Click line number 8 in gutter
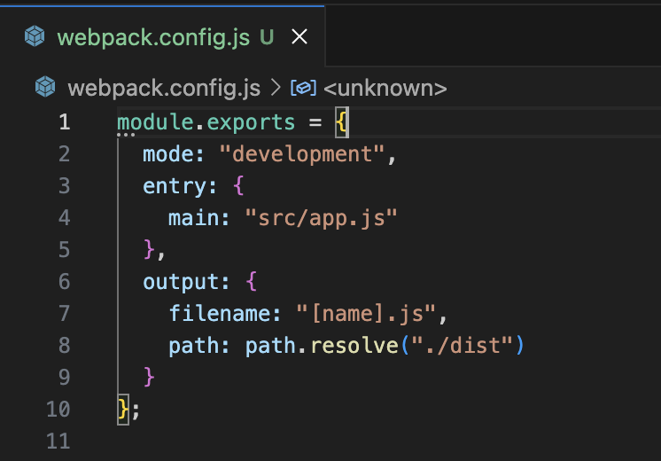Image resolution: width=661 pixels, height=461 pixels. point(64,346)
